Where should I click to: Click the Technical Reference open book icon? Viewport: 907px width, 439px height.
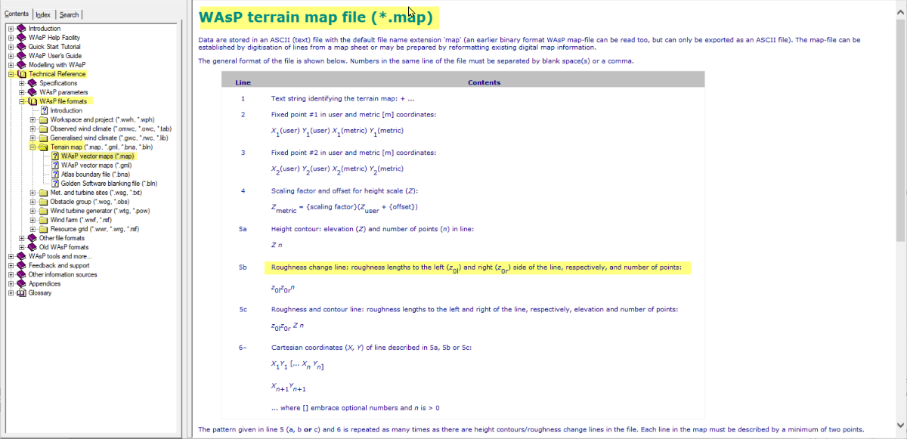[21, 74]
